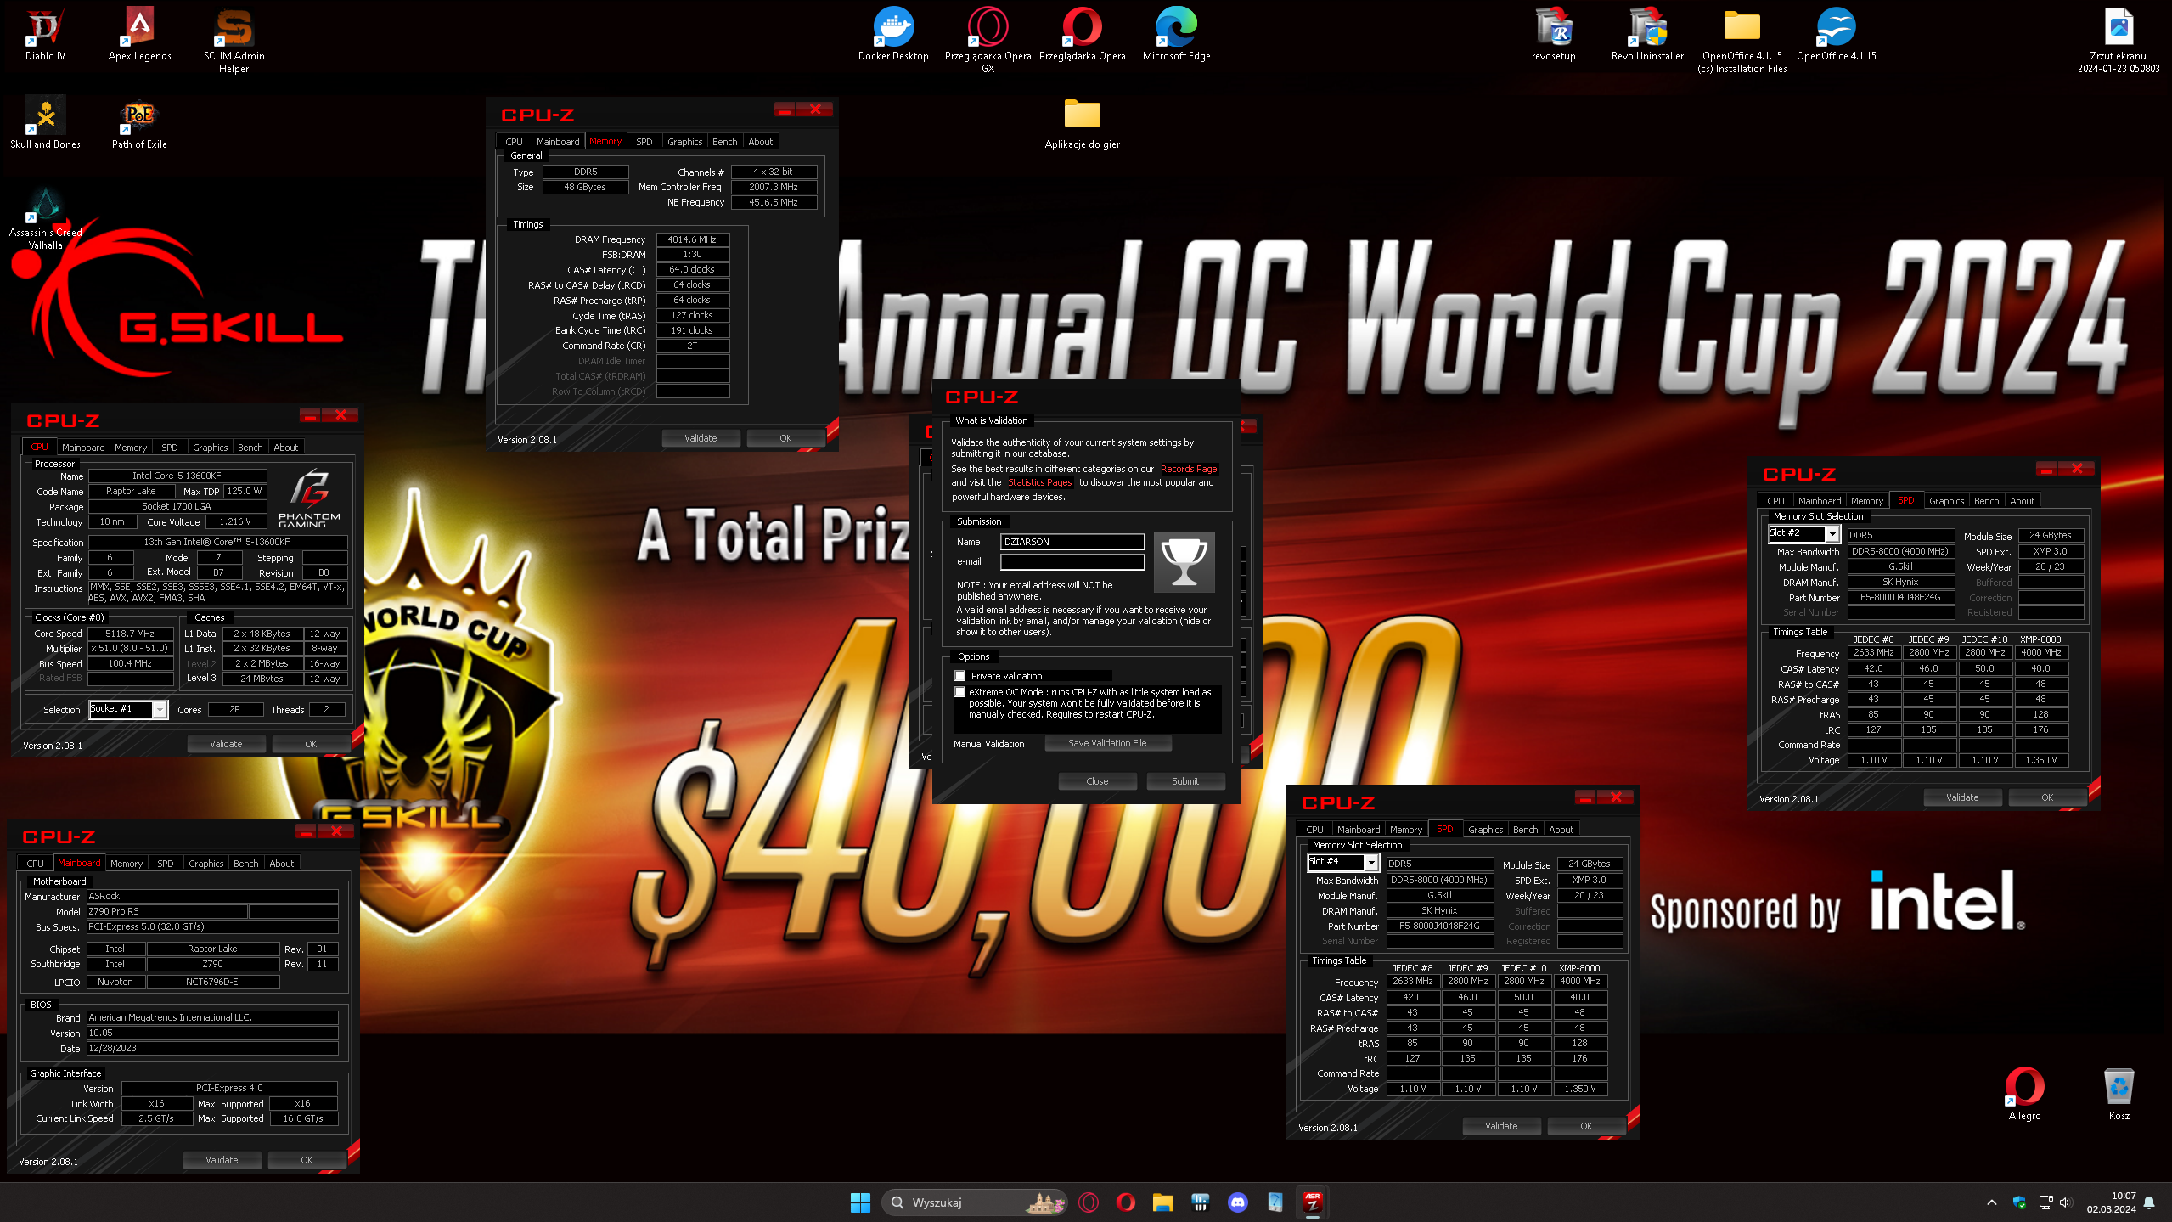The width and height of the screenshot is (2172, 1222).
Task: Select the Allegro desktop shortcut
Action: 2024,1094
